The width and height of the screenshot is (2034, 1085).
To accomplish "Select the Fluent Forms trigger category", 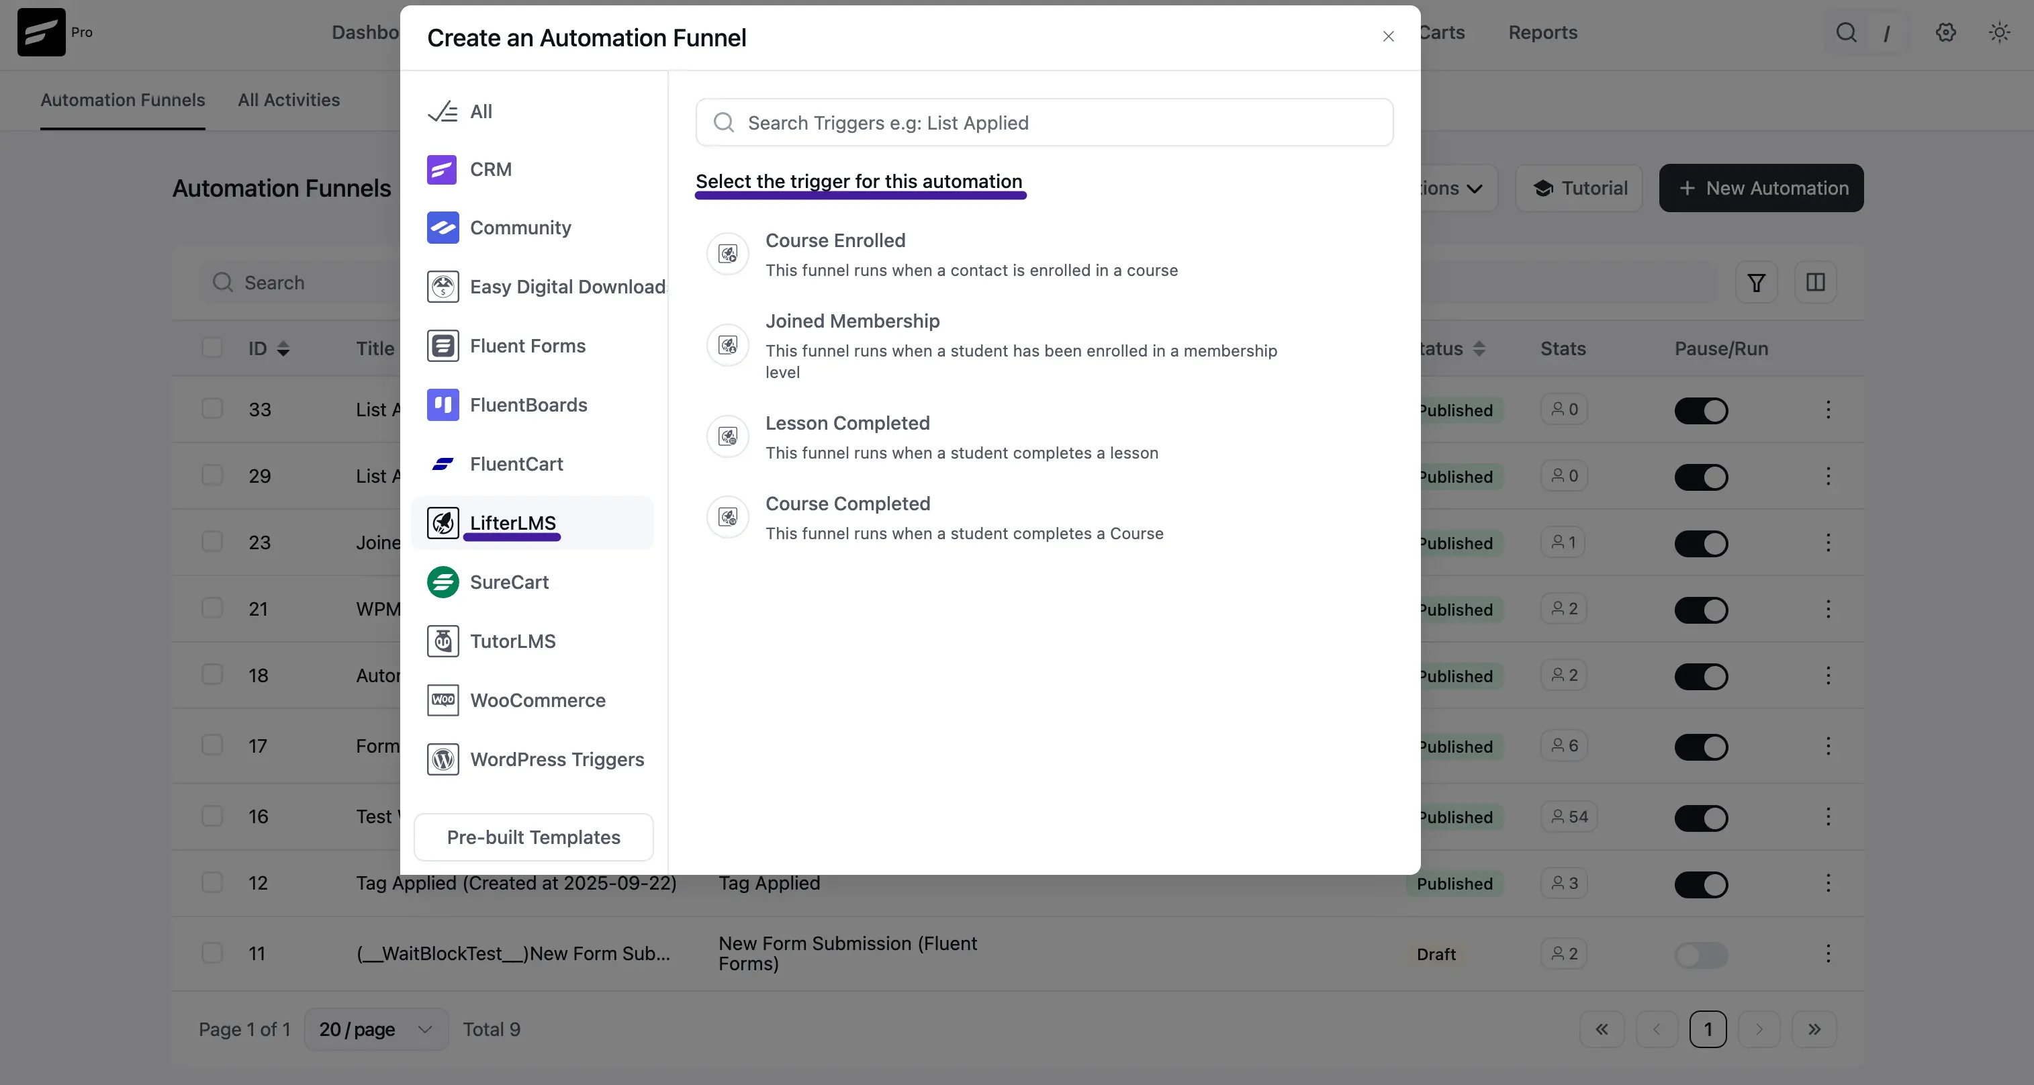I will pyautogui.click(x=534, y=346).
